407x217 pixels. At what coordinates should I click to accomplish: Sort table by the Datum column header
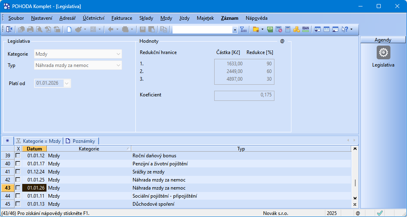coord(34,149)
